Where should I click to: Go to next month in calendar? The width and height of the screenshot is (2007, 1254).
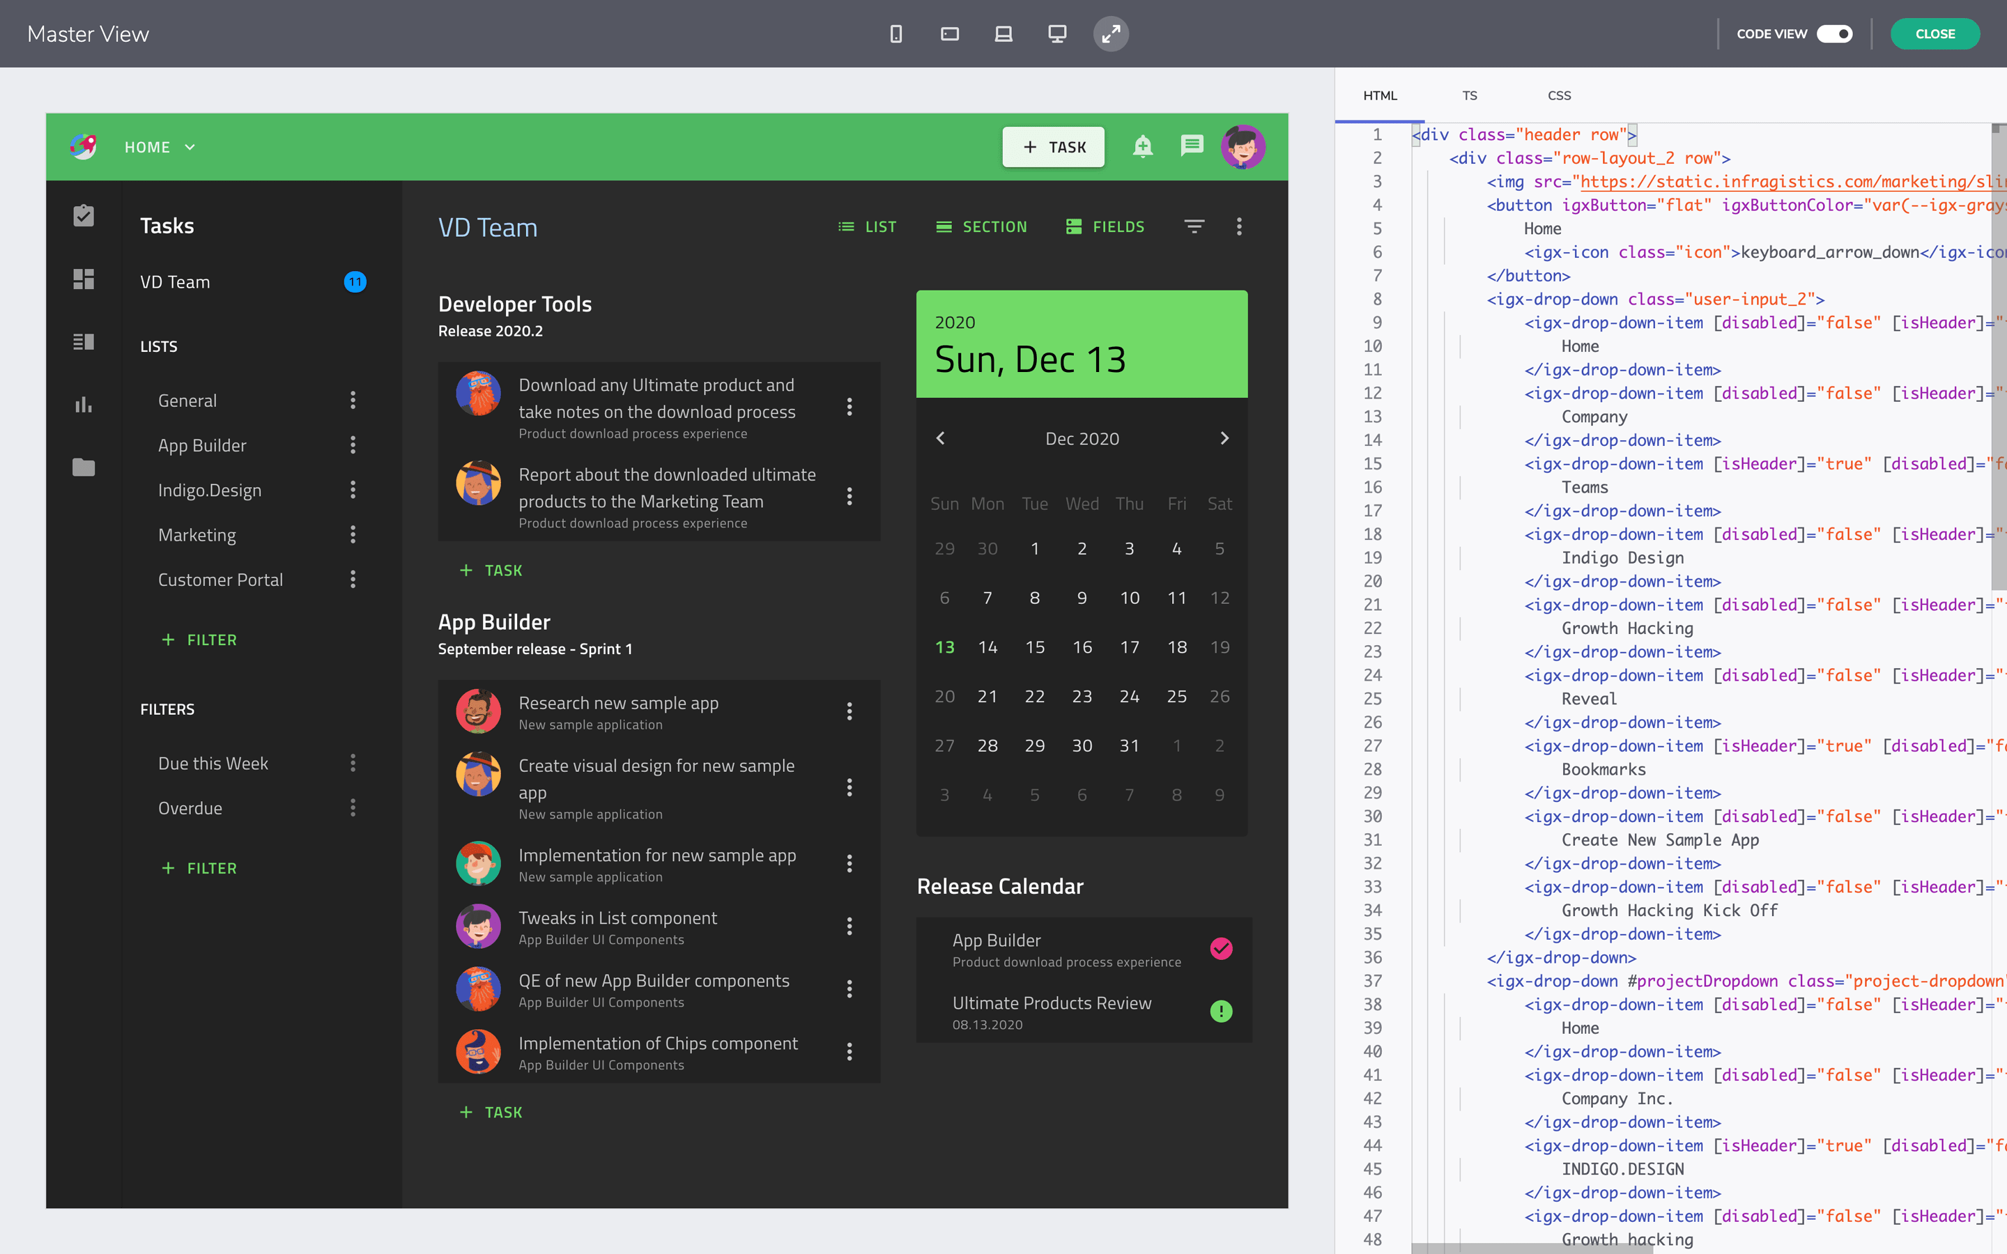tap(1224, 438)
